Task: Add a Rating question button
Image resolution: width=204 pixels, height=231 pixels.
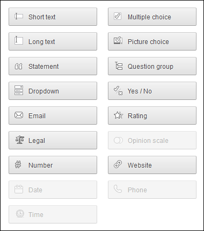Action: point(152,115)
